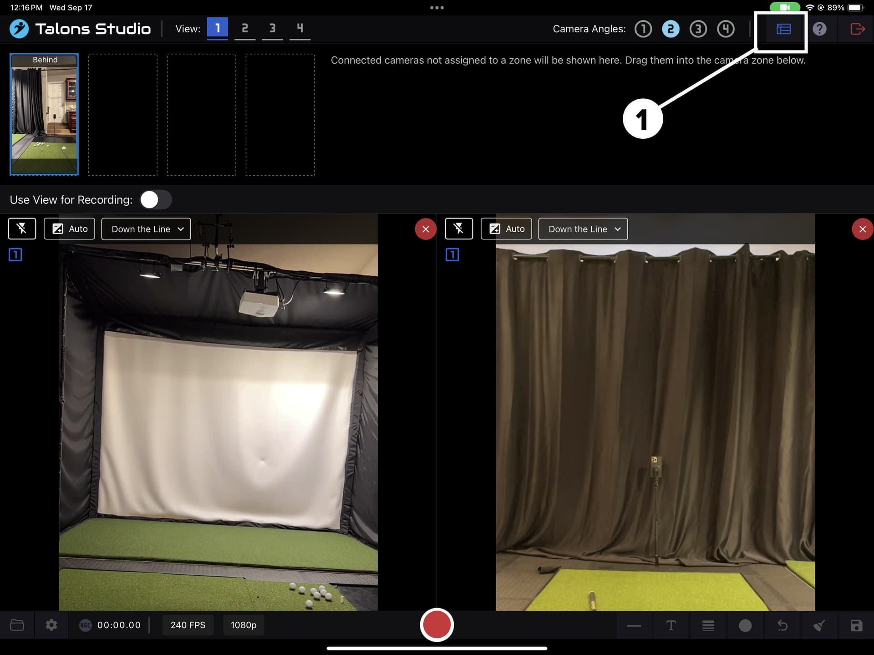The width and height of the screenshot is (874, 655).
Task: Open the camera zone layout panel icon
Action: [783, 29]
